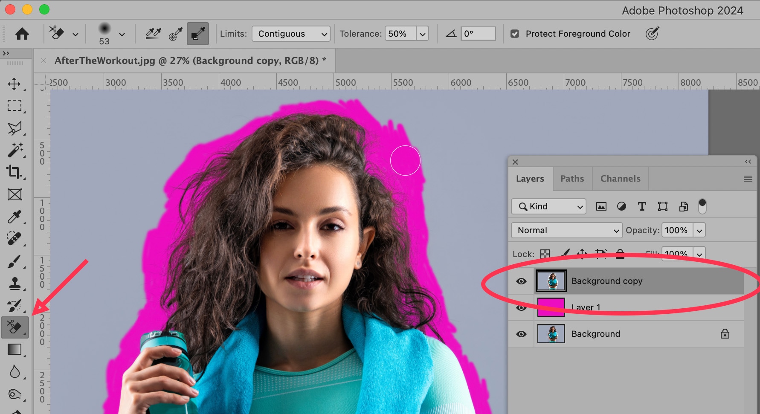Open the Kind filter dropdown
This screenshot has height=414, width=760.
coord(548,206)
